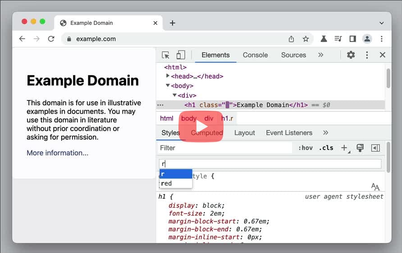Open the Computed pane tab
The height and width of the screenshot is (253, 402).
pos(207,133)
